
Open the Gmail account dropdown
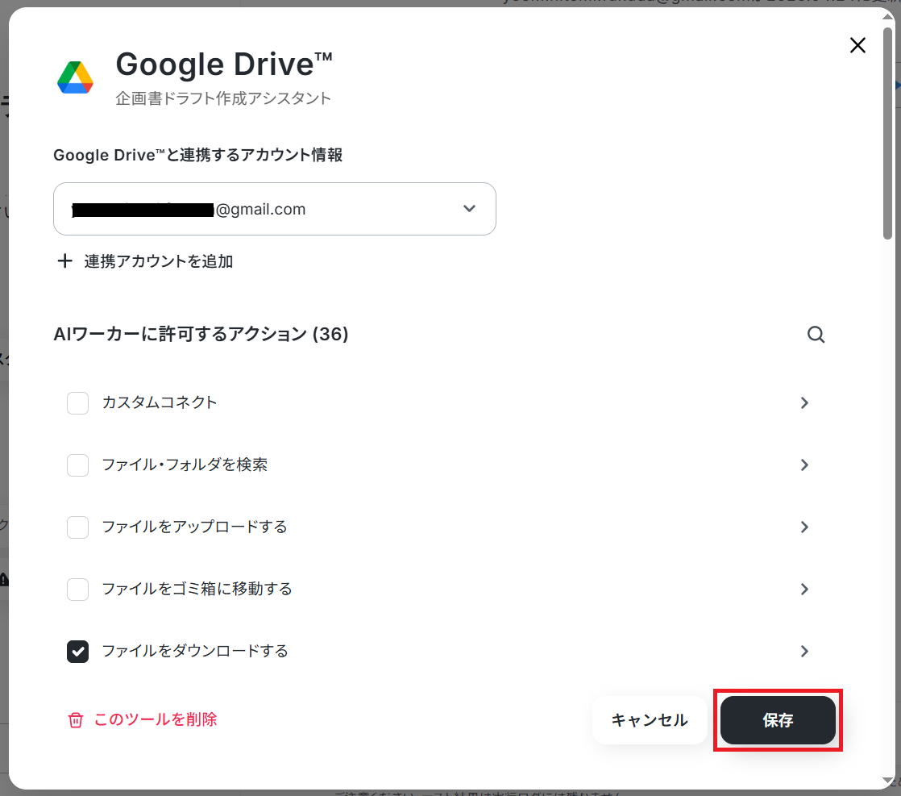click(275, 209)
